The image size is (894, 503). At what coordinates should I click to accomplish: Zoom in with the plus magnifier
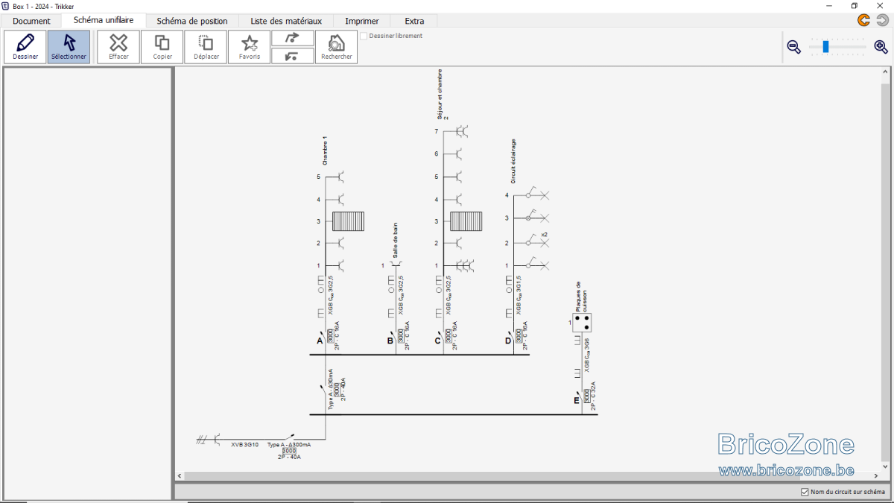[881, 47]
